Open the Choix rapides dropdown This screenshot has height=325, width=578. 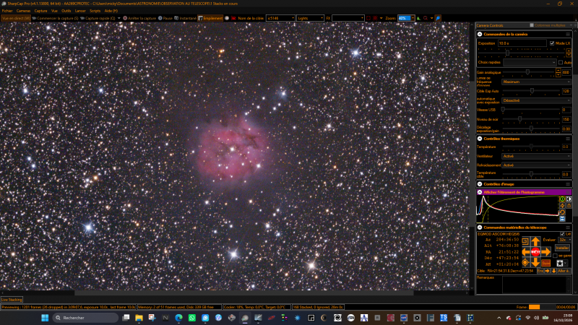click(x=530, y=62)
